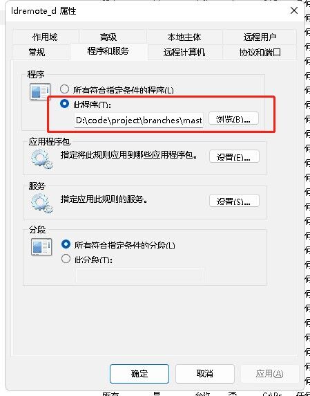This screenshot has width=310, height=396.
Task: Select 此分段 radio button
Action: [x=66, y=259]
